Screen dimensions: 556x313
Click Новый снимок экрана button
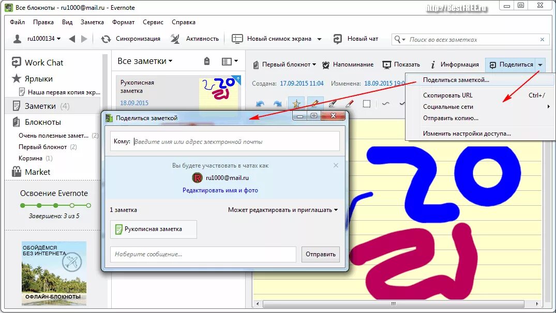272,39
